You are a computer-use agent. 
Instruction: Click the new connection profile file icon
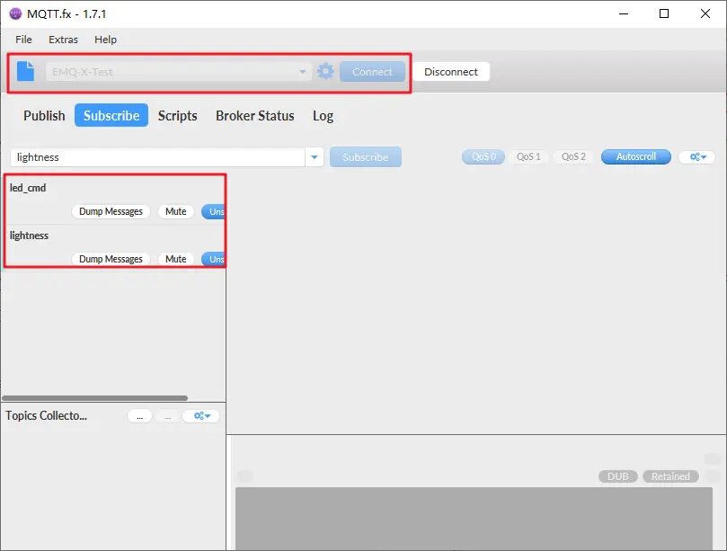(25, 71)
